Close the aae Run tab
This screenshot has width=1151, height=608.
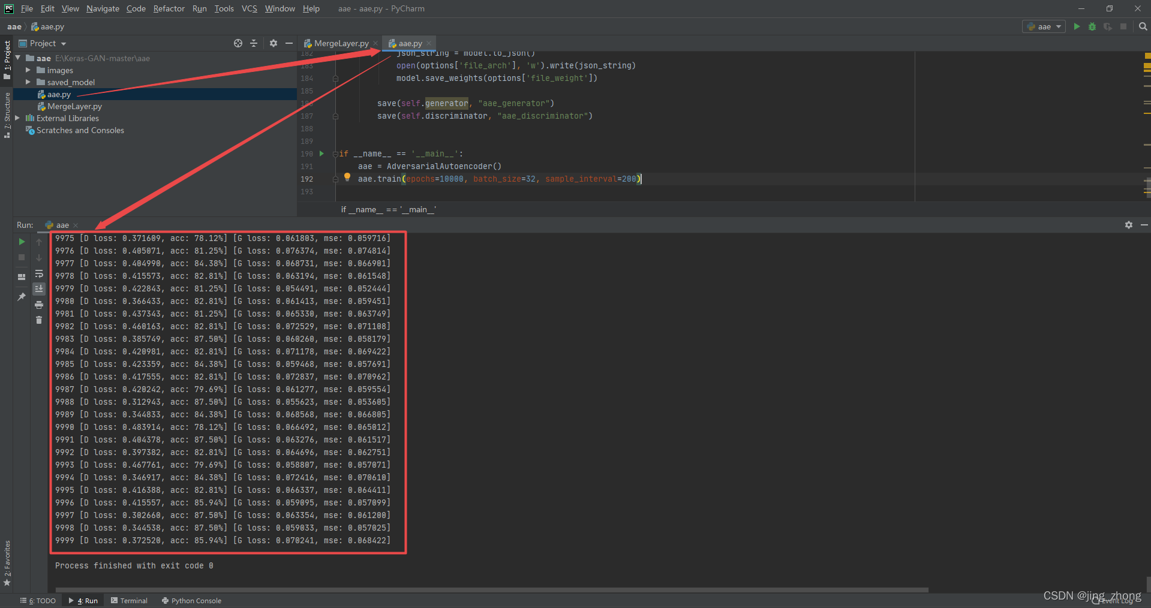(76, 225)
